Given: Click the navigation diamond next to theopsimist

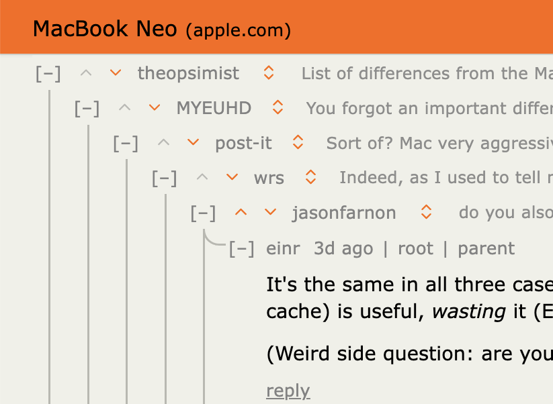Looking at the screenshot, I should [x=268, y=74].
